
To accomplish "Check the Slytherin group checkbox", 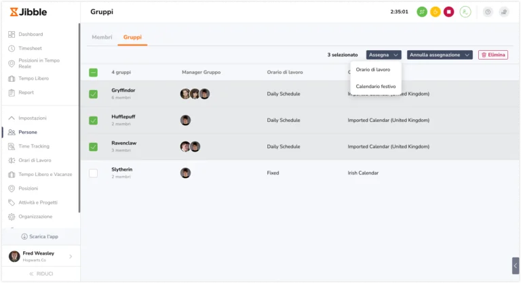I will coord(94,173).
